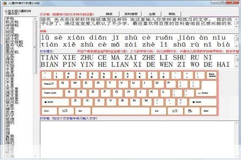Click the T key on virtual keyboard
241x160 pixels.
coord(112,84)
